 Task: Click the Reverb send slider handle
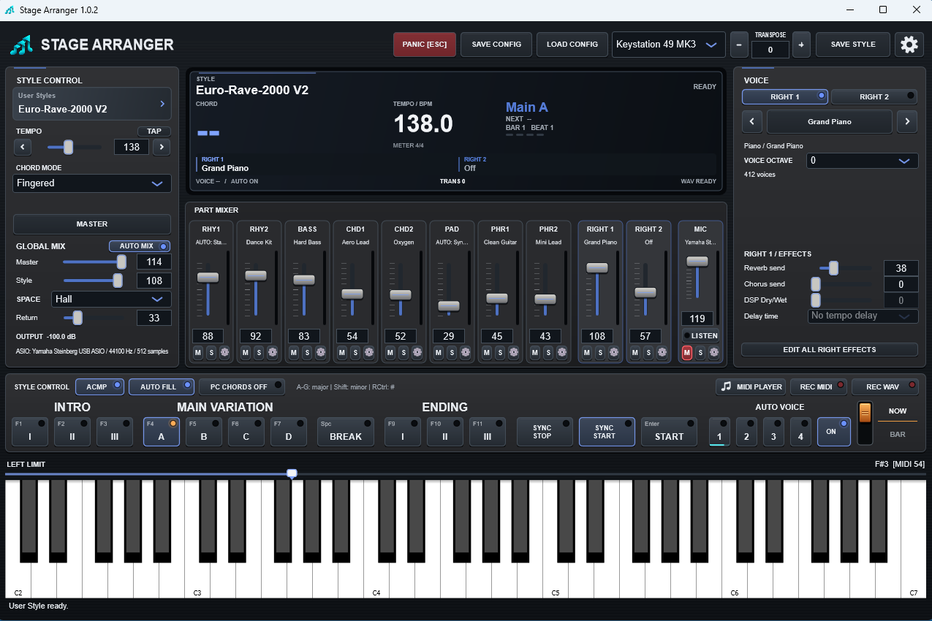pos(833,268)
